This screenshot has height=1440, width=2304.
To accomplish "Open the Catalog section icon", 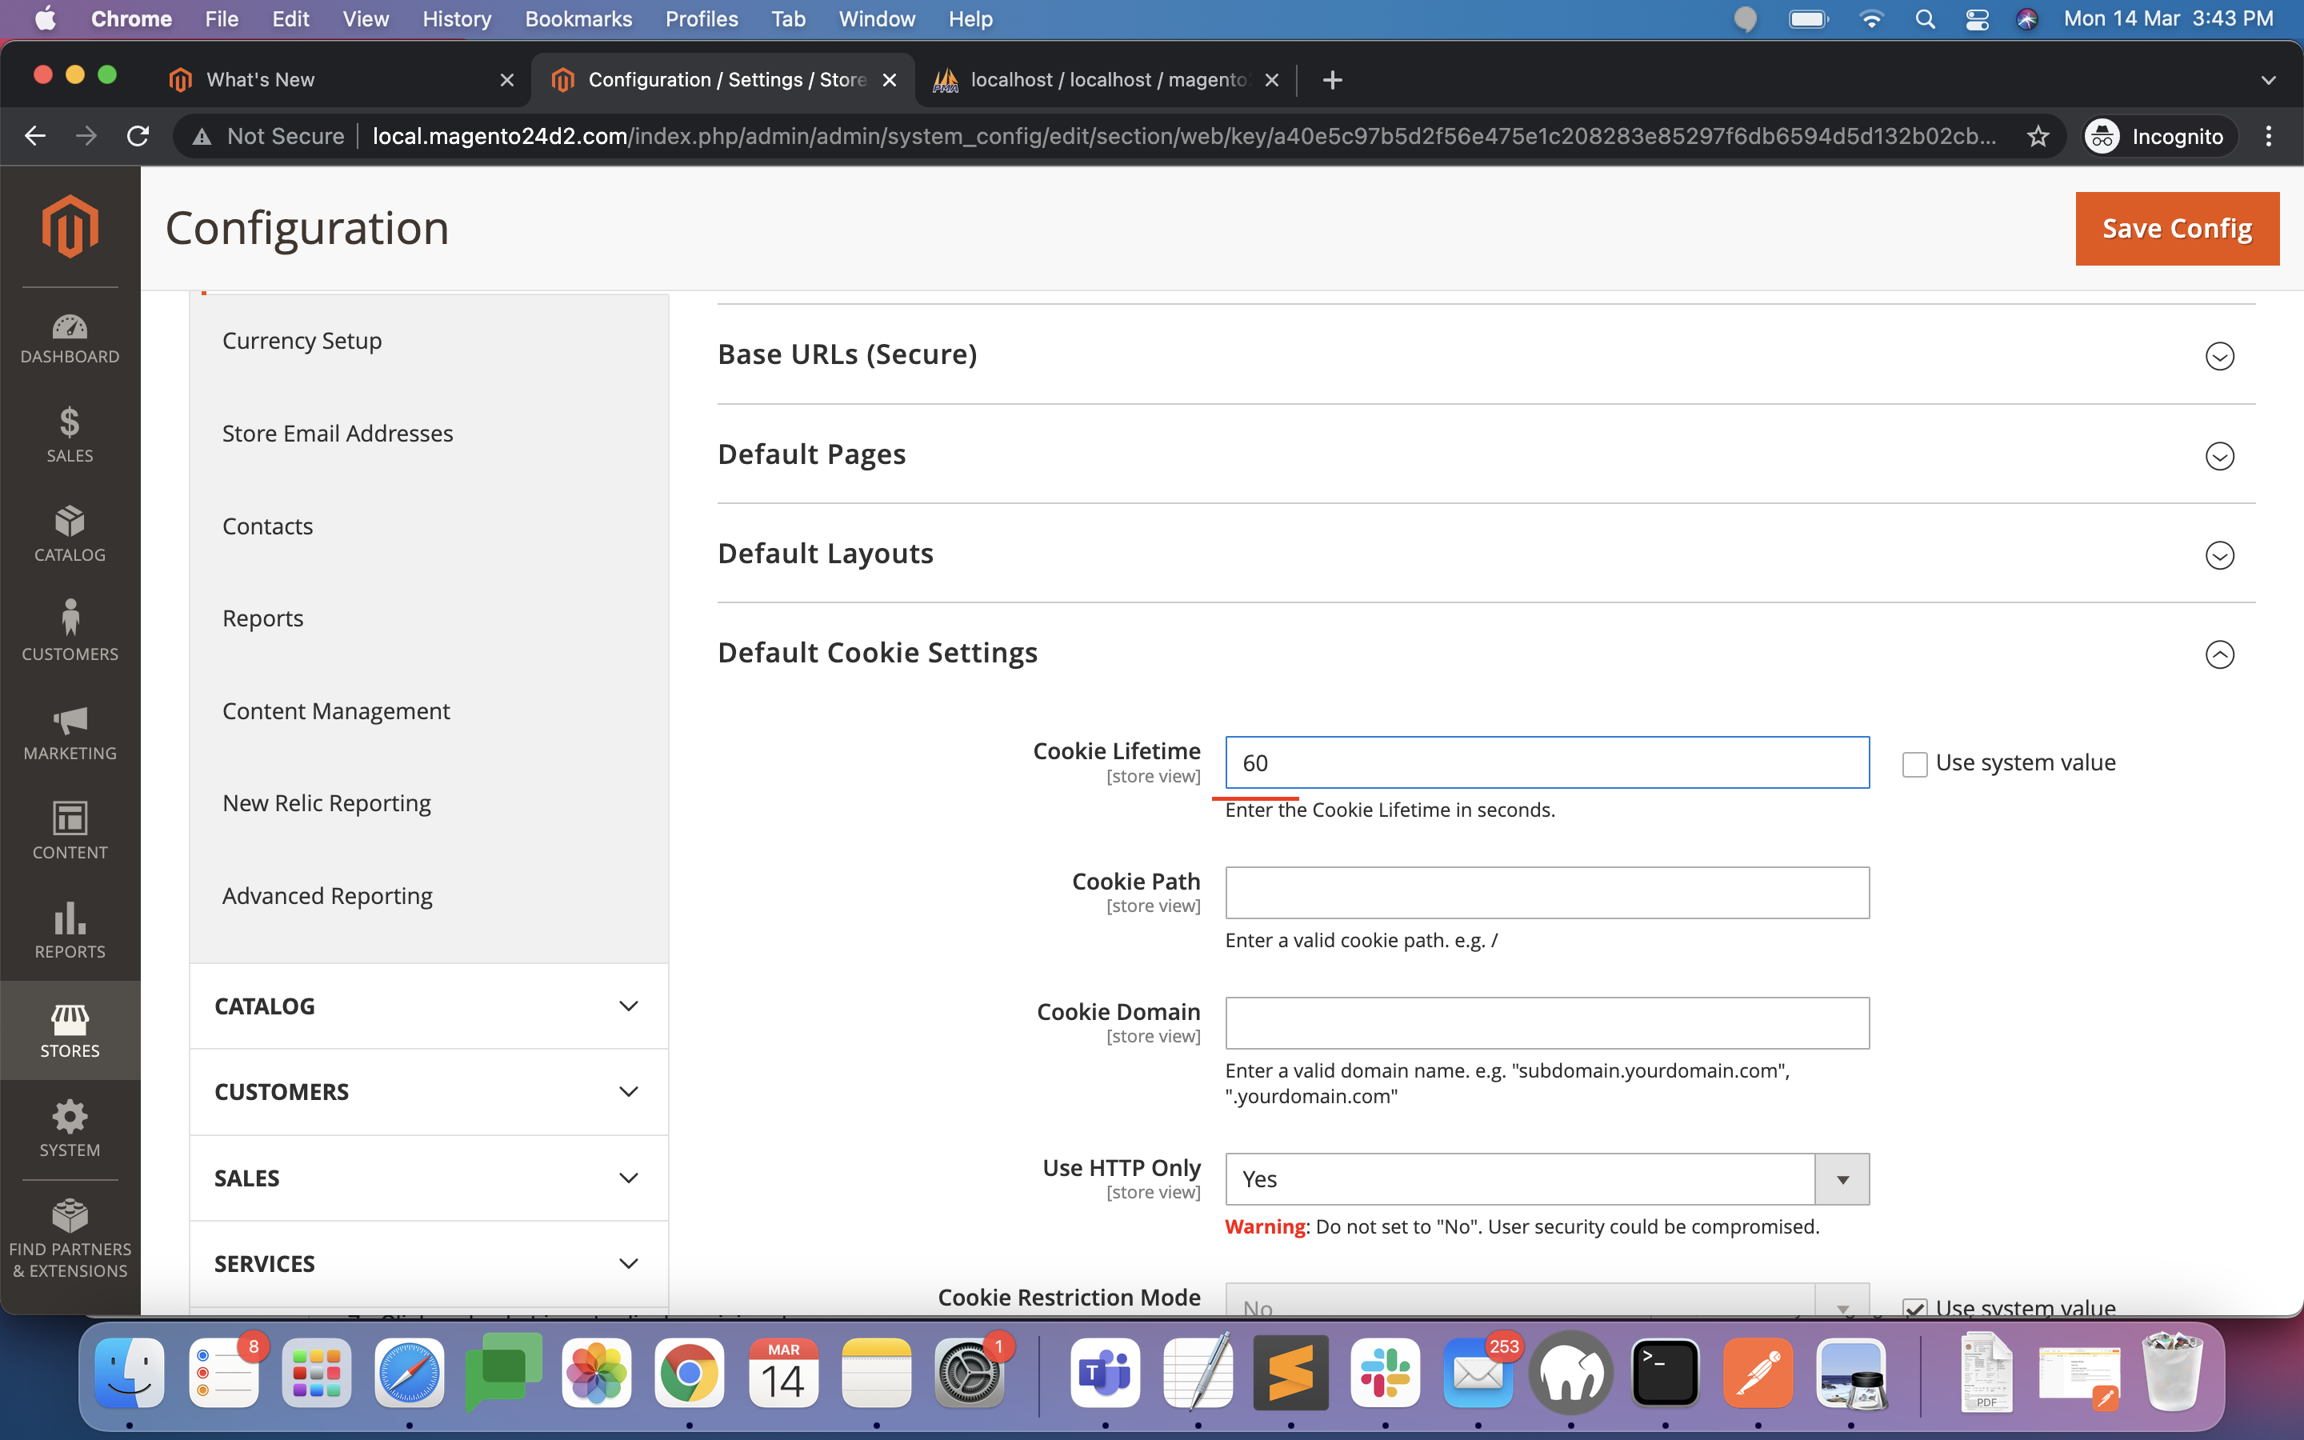I will point(70,534).
